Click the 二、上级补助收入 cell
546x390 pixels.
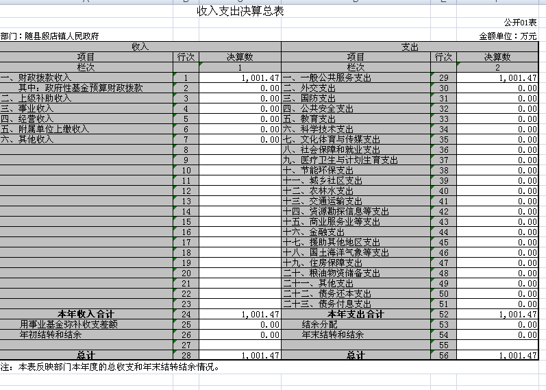click(86, 98)
